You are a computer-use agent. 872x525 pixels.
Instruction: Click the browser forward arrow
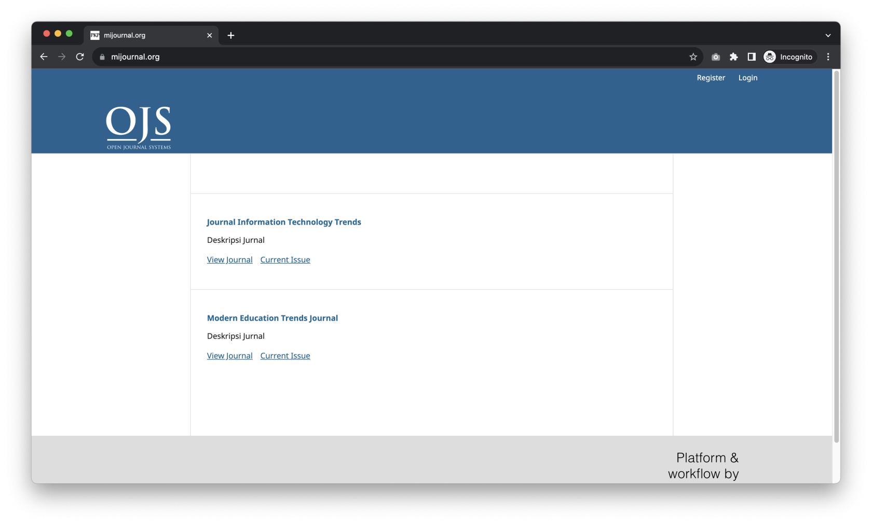[x=62, y=57]
